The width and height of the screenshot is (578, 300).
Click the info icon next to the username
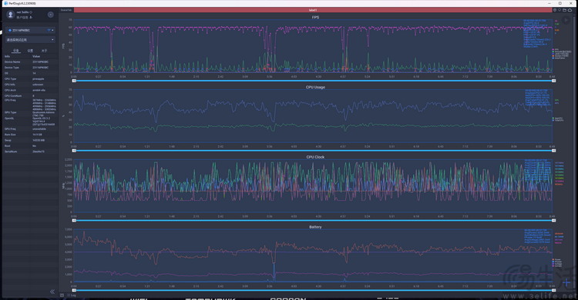[x=31, y=12]
